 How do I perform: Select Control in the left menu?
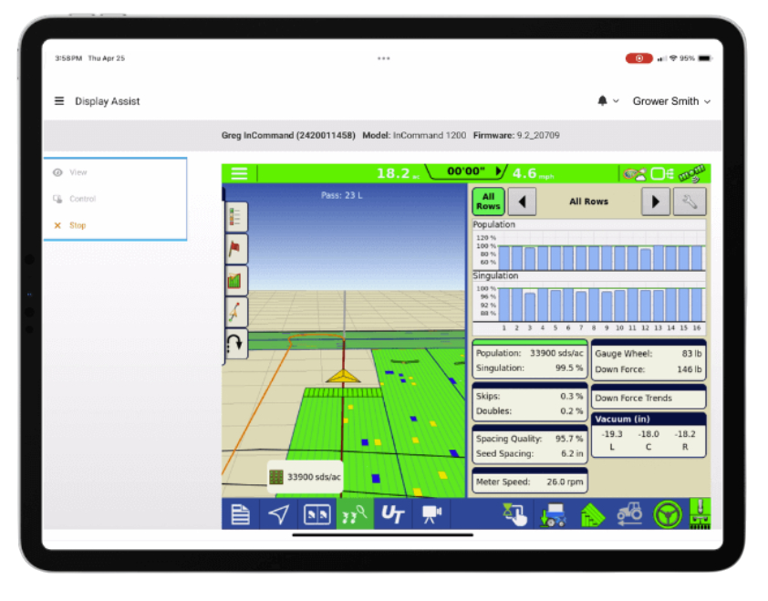(82, 199)
